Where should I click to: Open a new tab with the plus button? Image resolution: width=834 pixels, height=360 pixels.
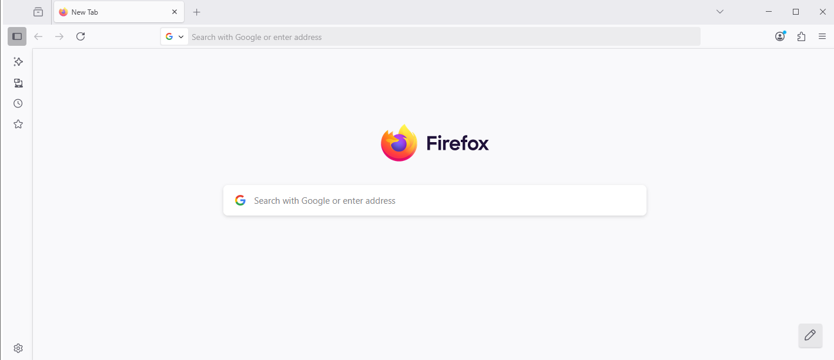tap(197, 12)
